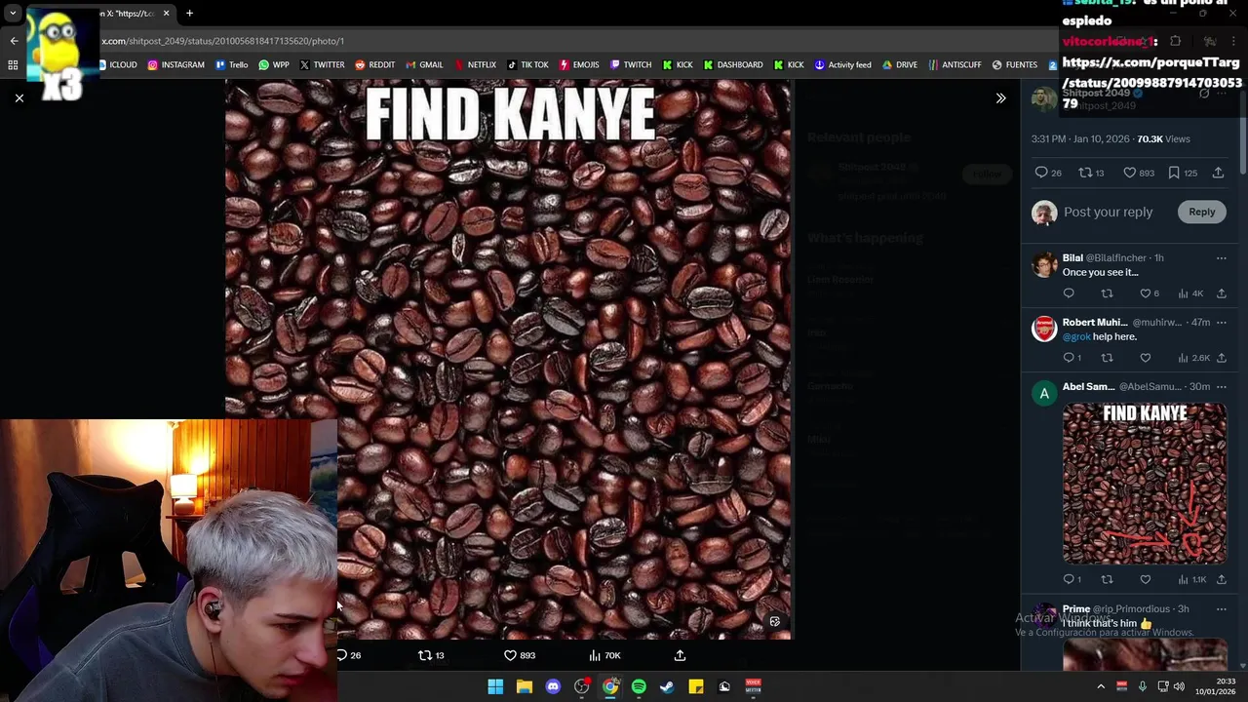Open more options on Robert Muhi's reply

1221,322
